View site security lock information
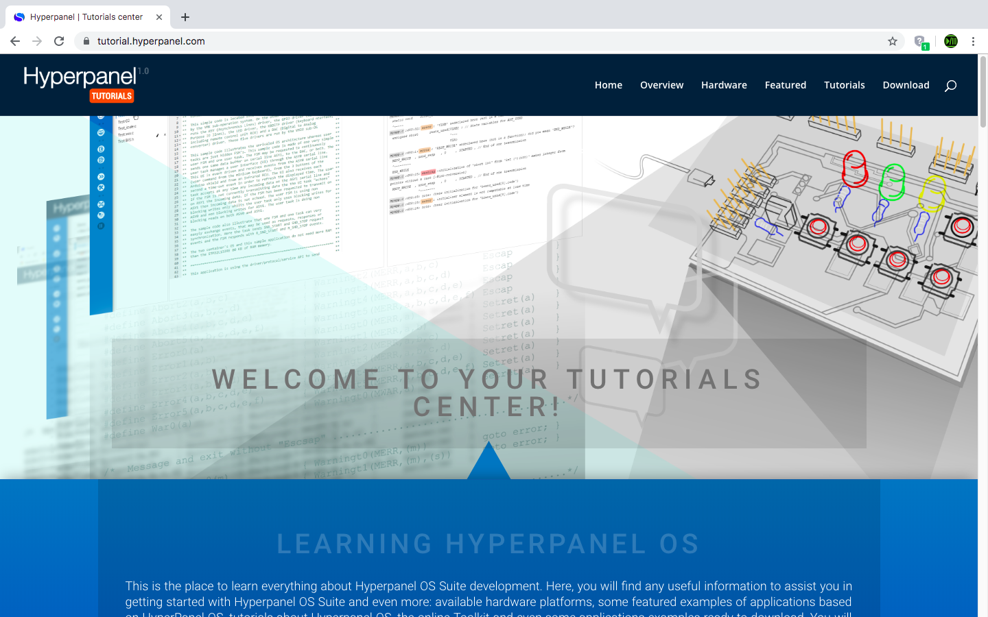The width and height of the screenshot is (988, 617). [x=86, y=41]
